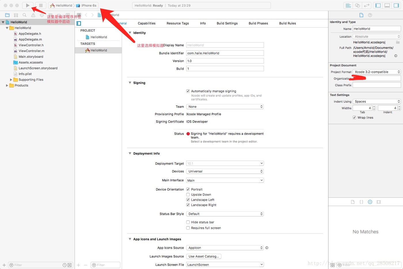Click the Bundle Identifier field

[x=225, y=53]
